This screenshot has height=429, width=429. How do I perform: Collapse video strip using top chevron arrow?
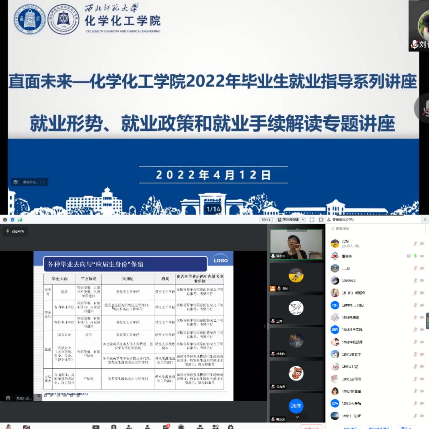297,229
